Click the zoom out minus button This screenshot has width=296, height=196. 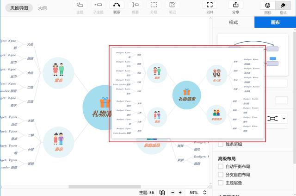point(173,192)
